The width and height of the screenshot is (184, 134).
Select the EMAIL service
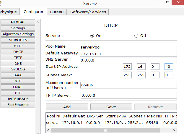tap(18, 87)
